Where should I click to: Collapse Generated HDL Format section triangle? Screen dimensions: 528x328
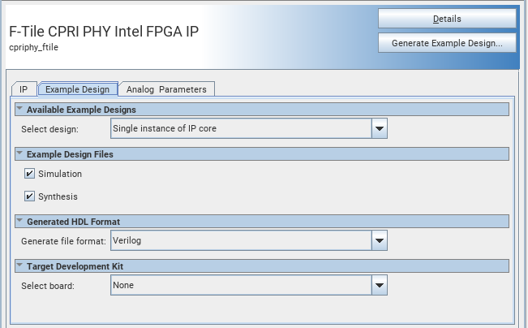click(19, 221)
